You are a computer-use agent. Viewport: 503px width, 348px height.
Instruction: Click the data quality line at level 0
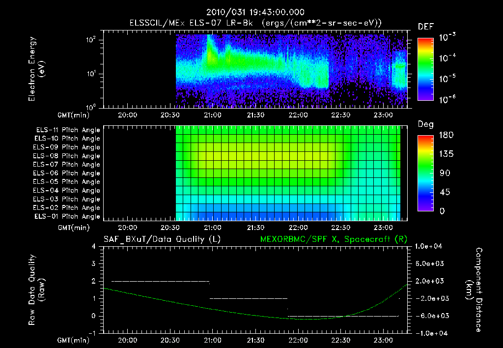click(x=343, y=316)
